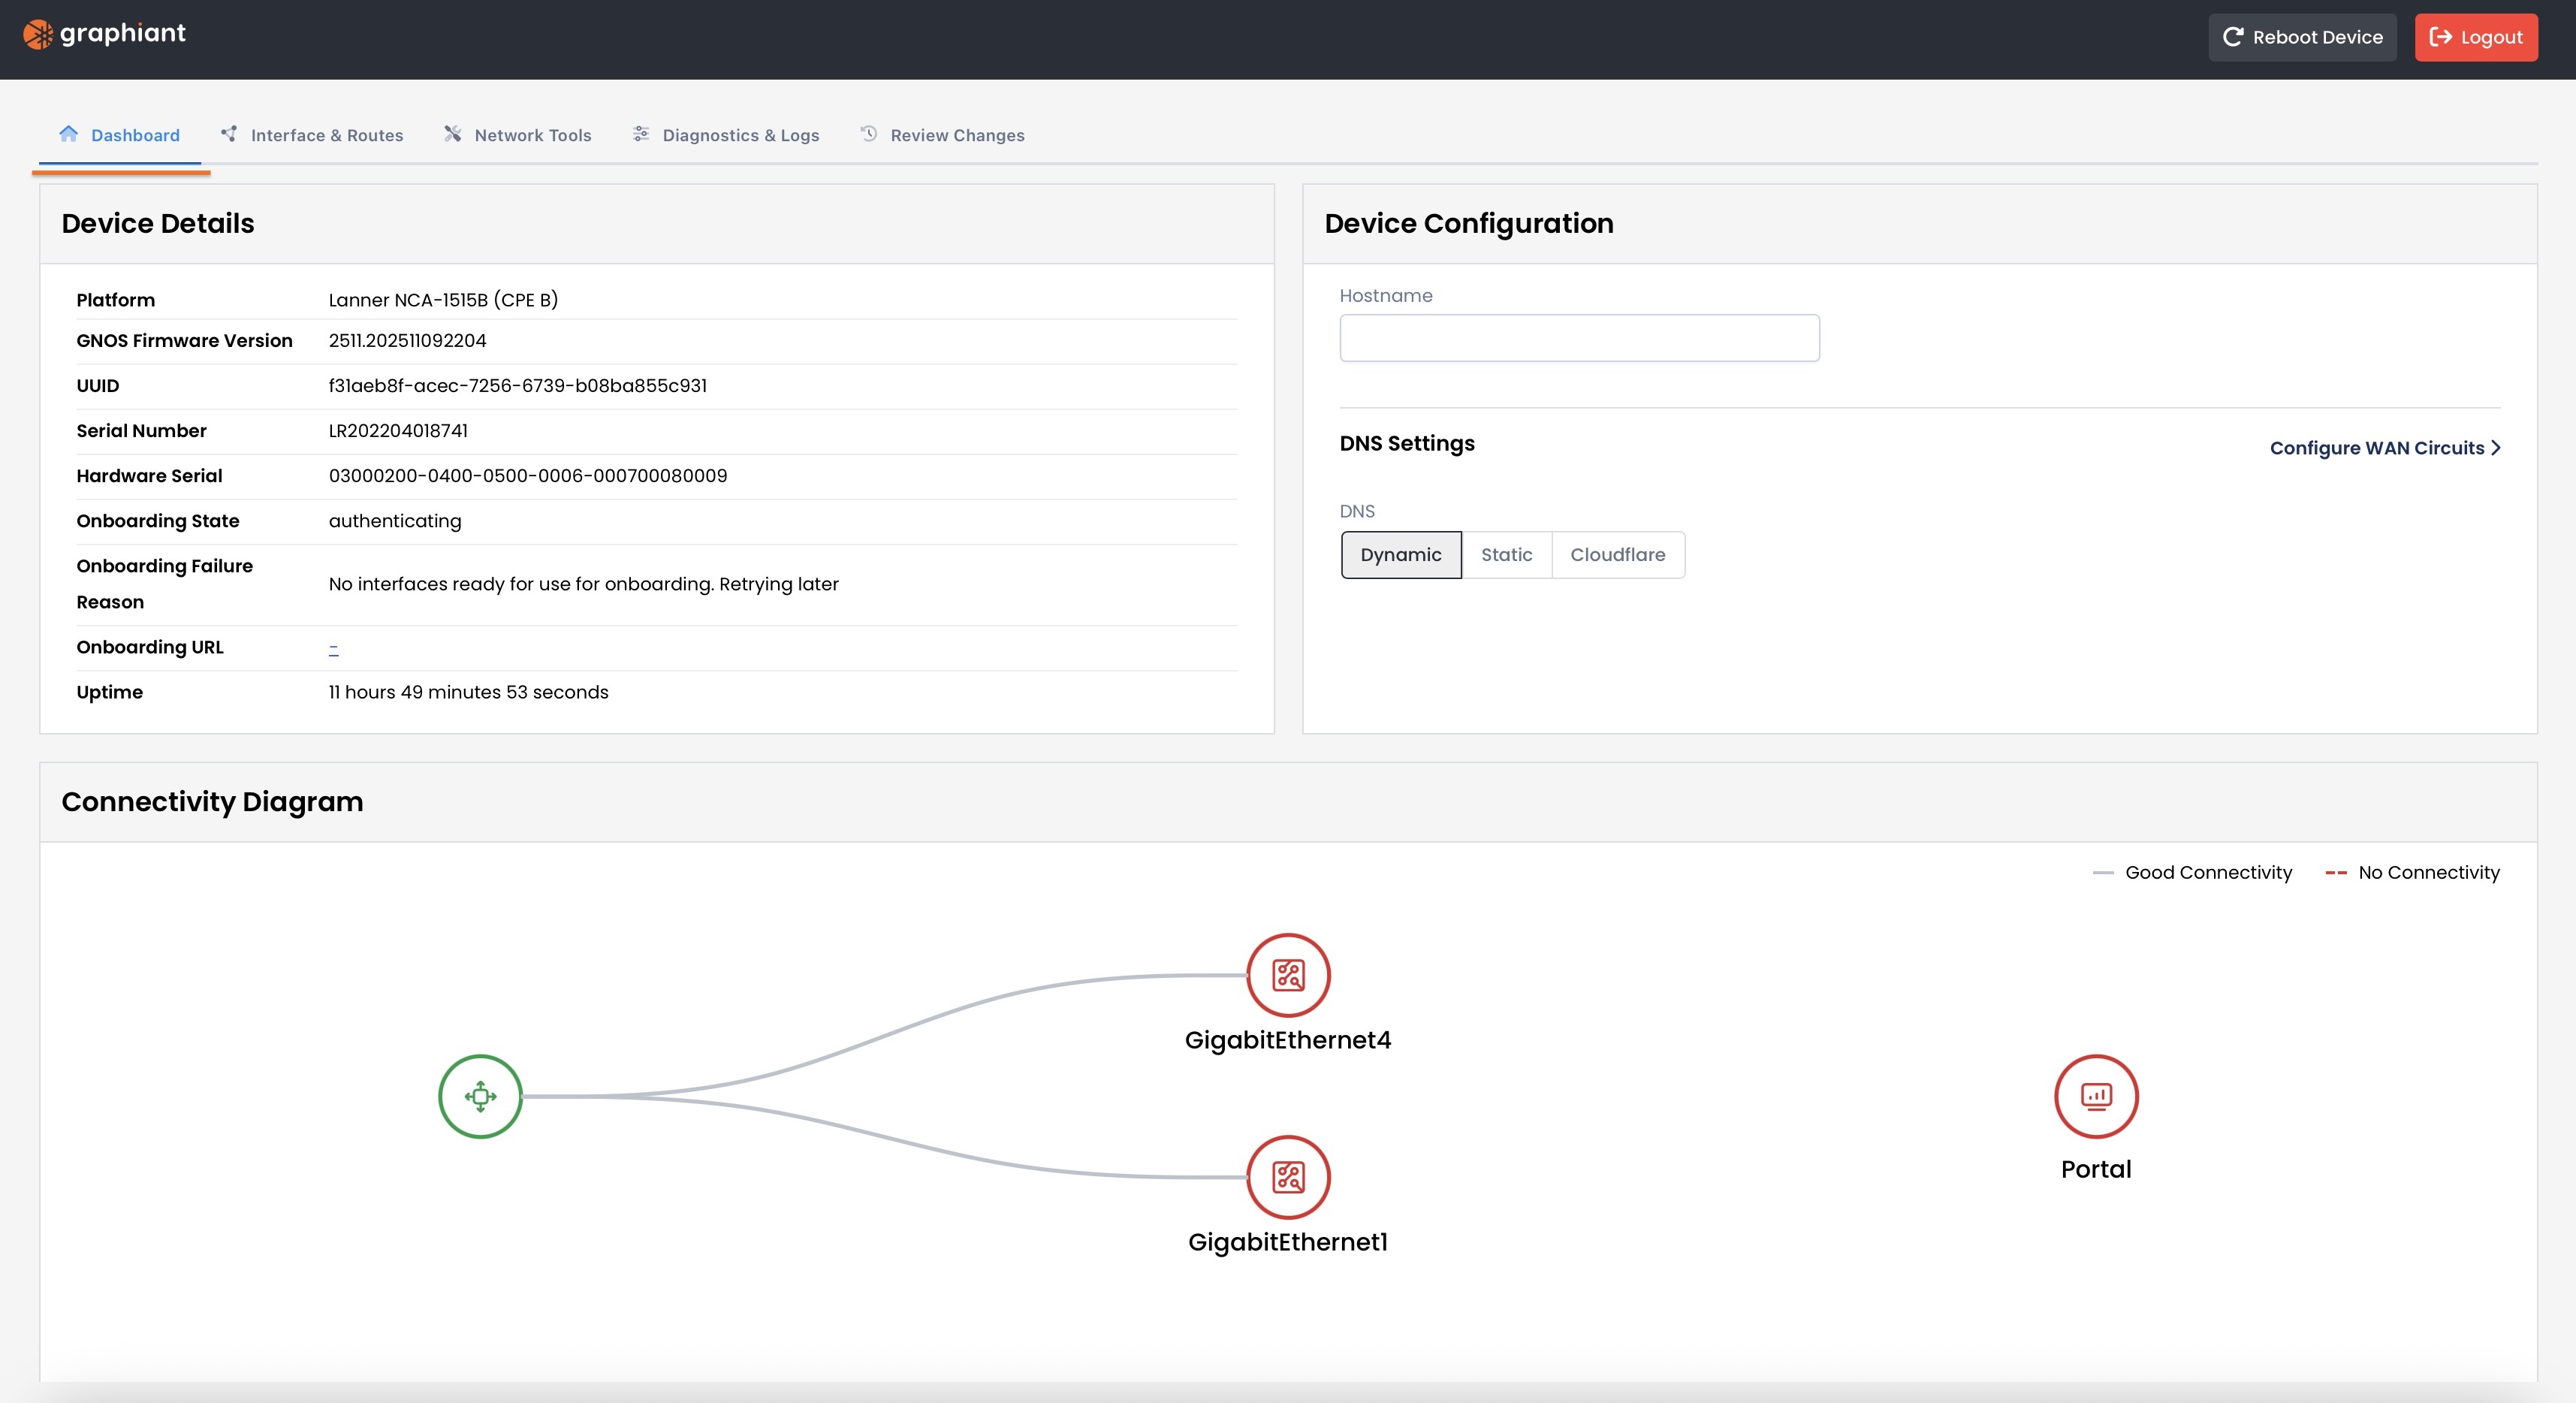
Task: Click the authenticating onboarding state value
Action: pyautogui.click(x=395, y=521)
